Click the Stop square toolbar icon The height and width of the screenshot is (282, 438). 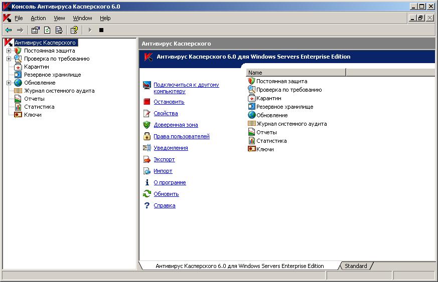click(101, 30)
